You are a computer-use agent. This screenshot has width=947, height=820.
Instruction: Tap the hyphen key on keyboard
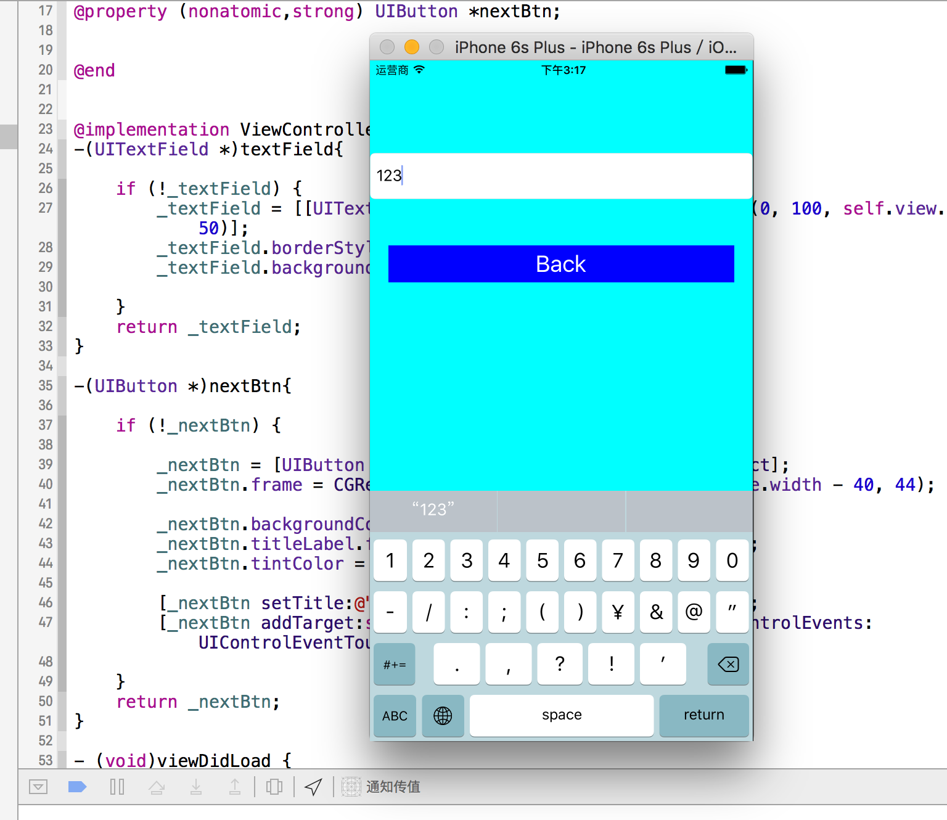390,612
